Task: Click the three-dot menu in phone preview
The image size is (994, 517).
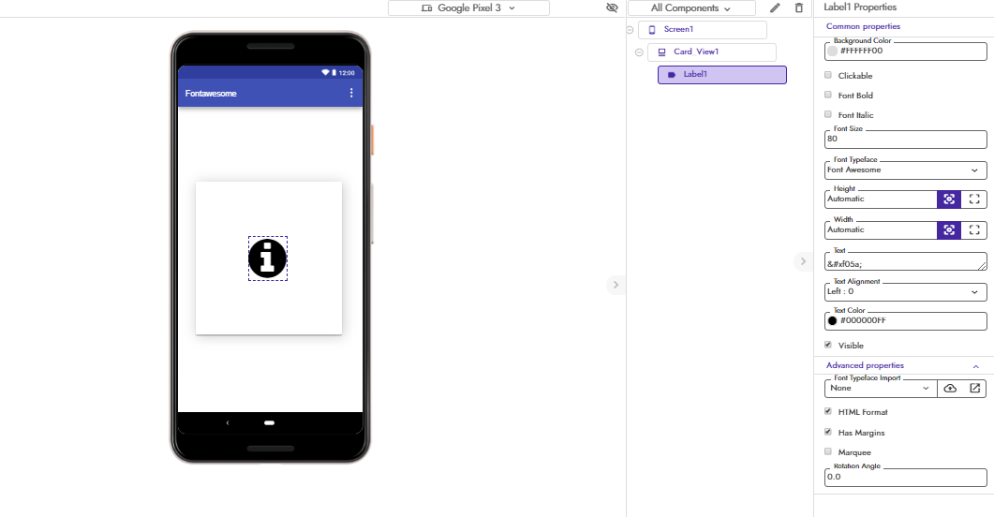Action: 351,93
